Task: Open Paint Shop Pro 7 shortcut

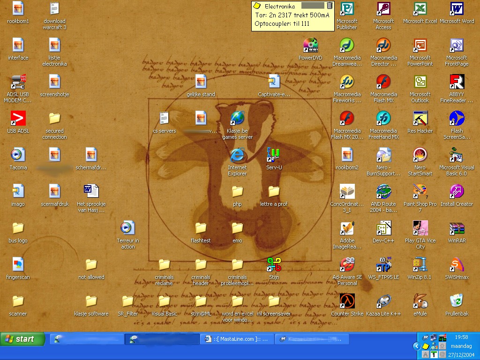Action: pos(420,192)
